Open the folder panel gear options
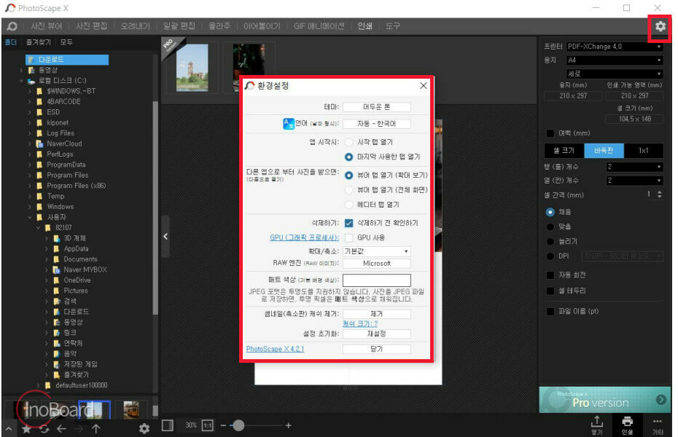 (144, 428)
